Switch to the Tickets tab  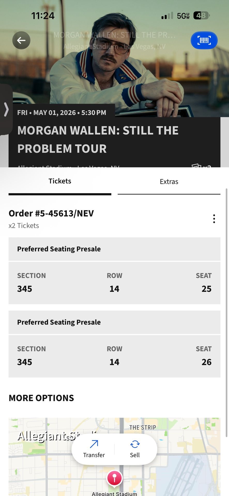pyautogui.click(x=60, y=181)
